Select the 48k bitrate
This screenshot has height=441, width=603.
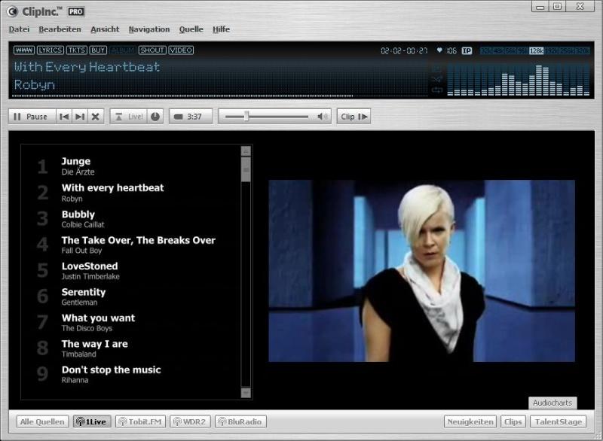coord(498,50)
